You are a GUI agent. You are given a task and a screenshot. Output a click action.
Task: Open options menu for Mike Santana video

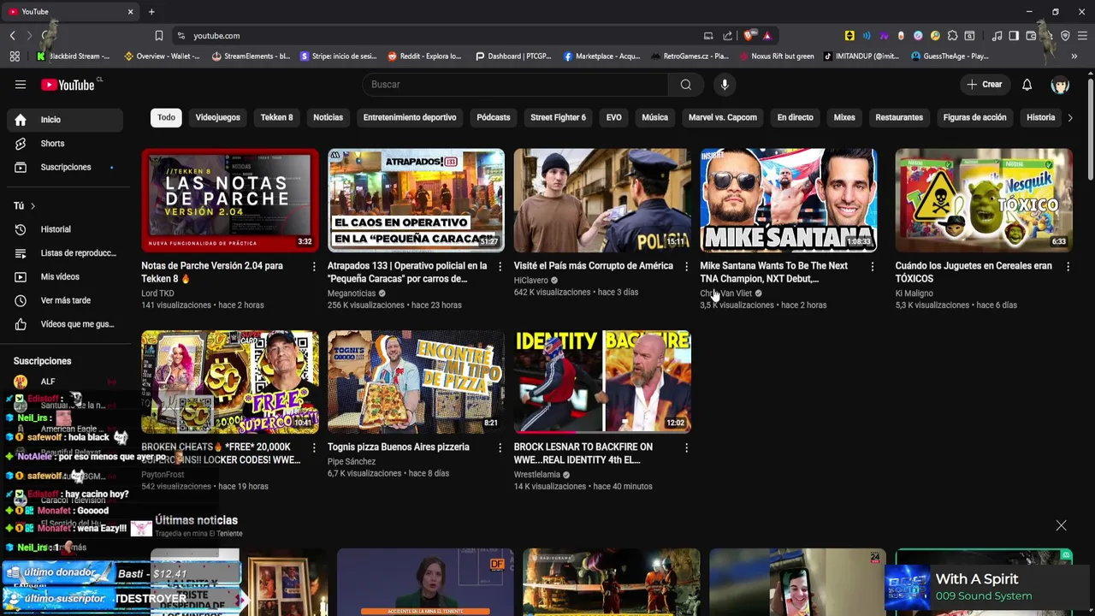[873, 267]
